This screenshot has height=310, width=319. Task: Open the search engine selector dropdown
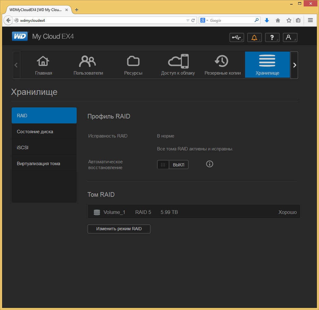(204, 20)
